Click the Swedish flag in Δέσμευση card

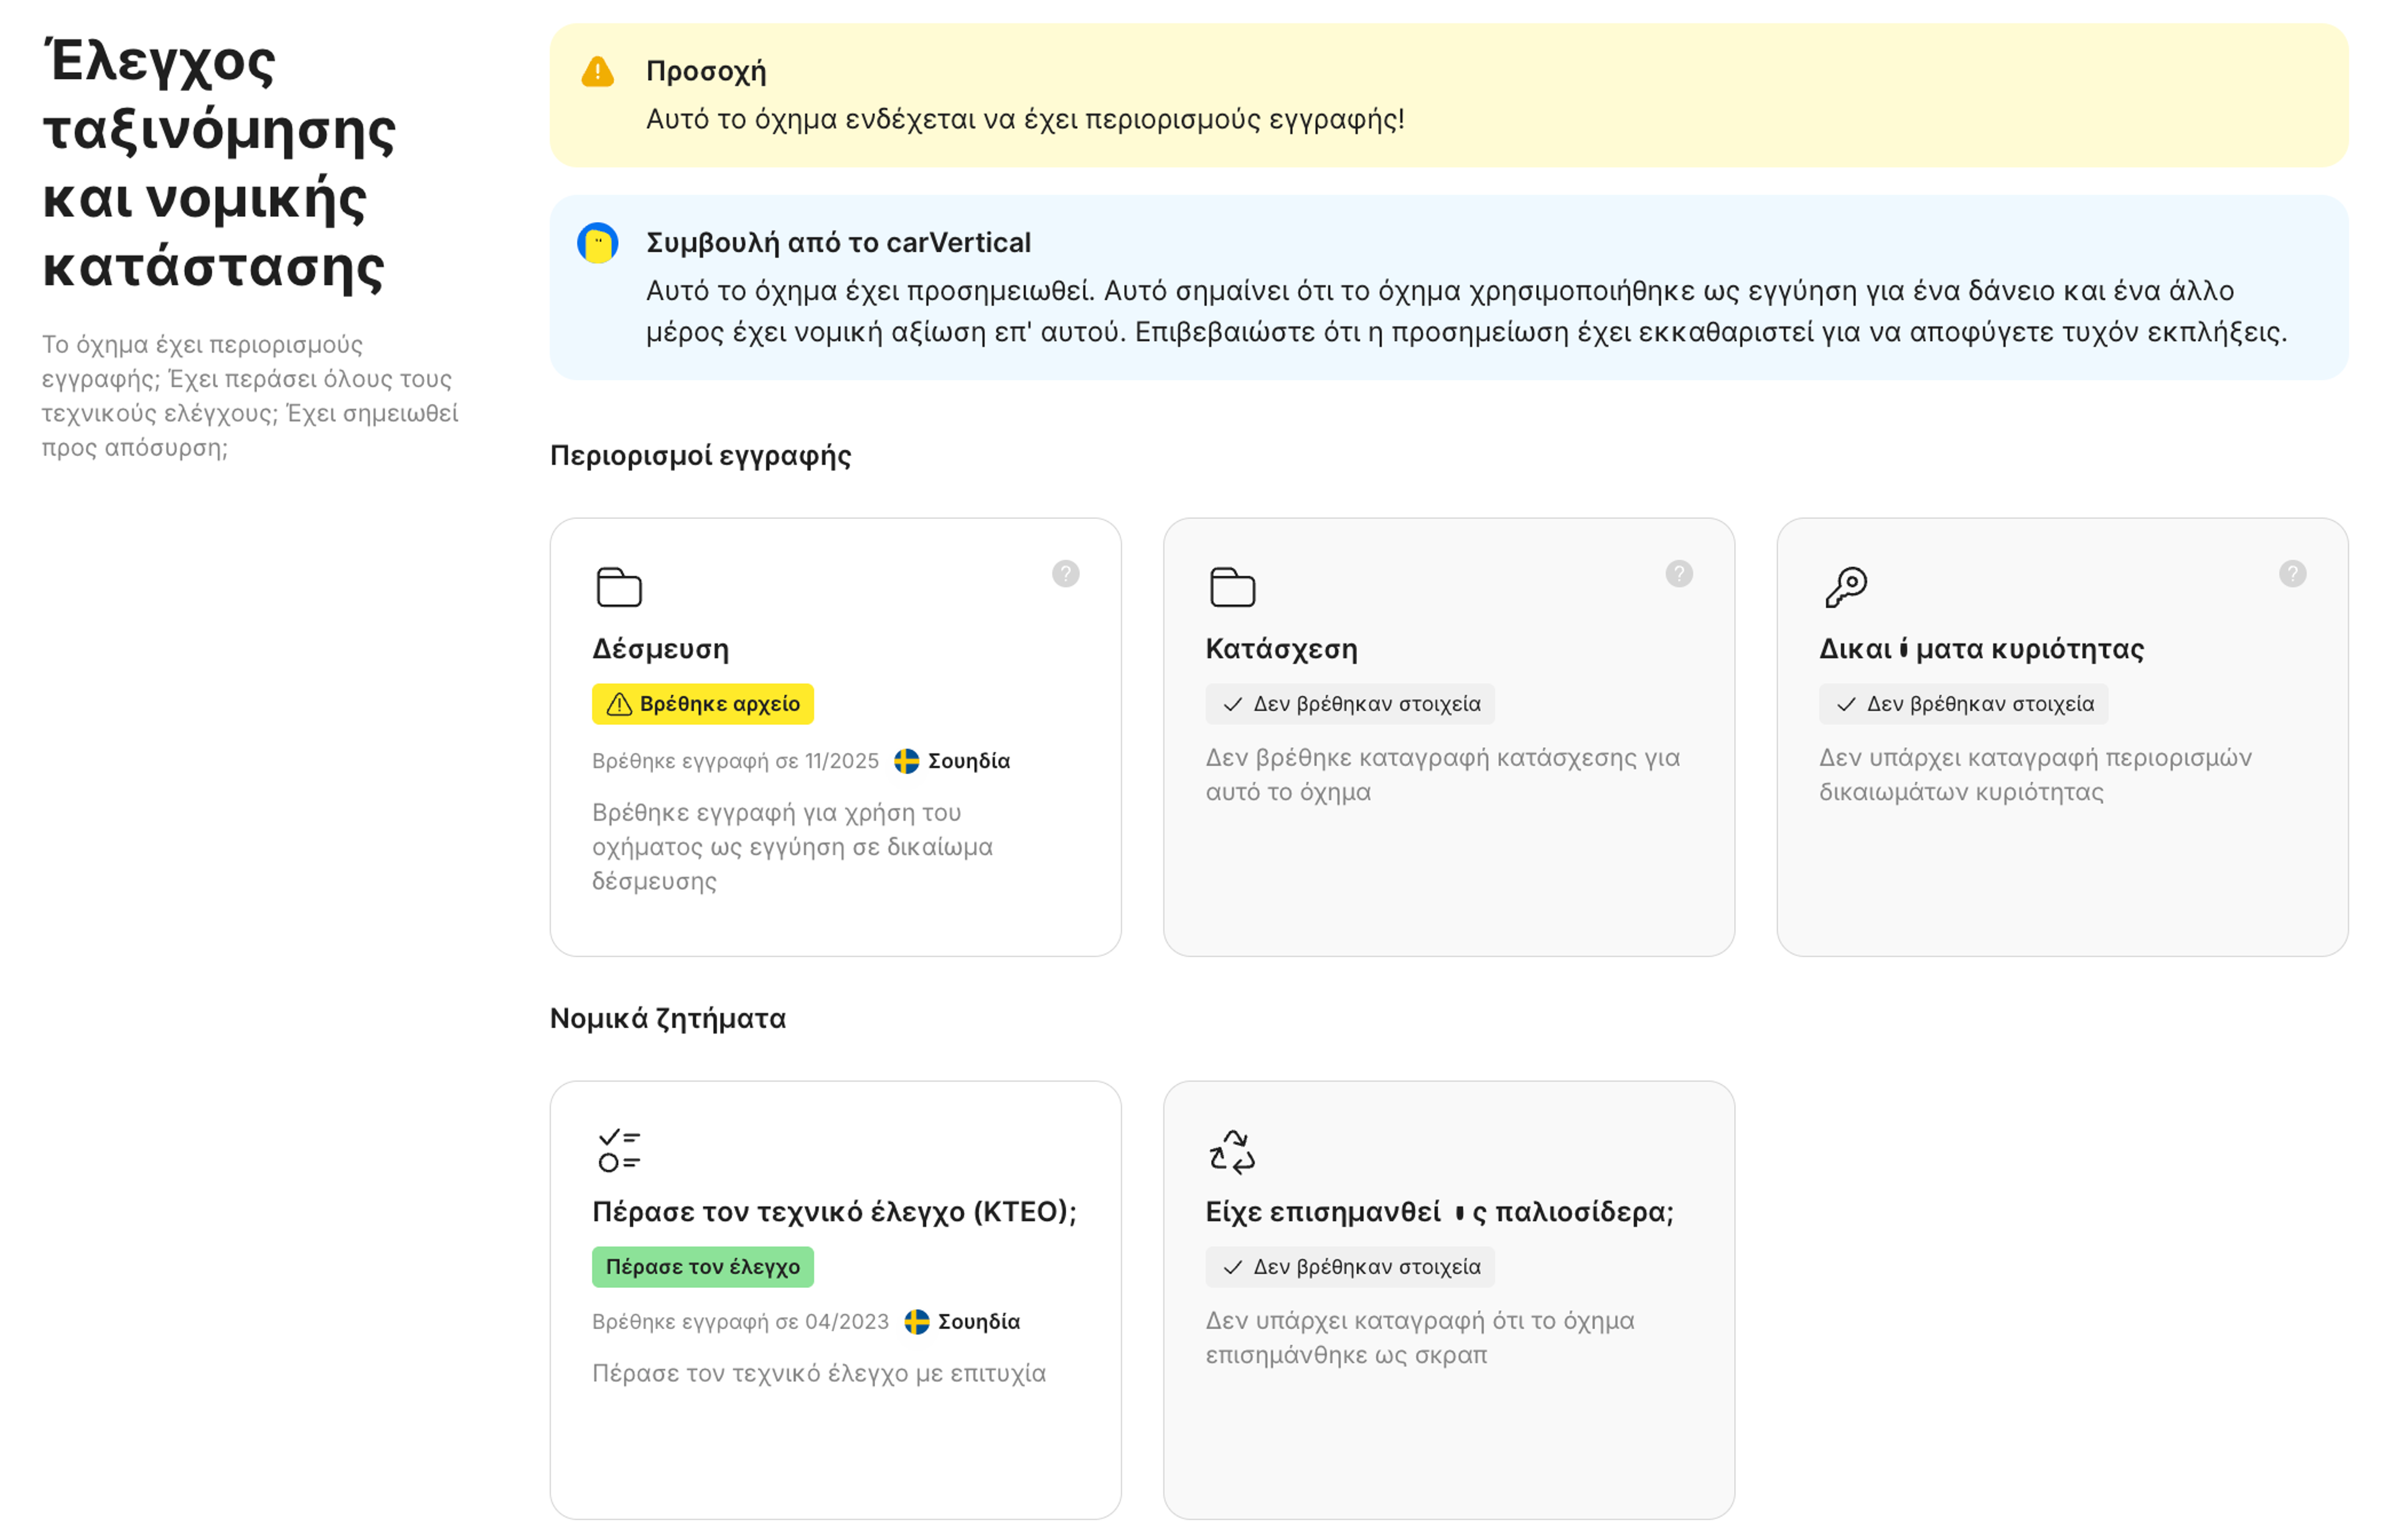pyautogui.click(x=906, y=761)
